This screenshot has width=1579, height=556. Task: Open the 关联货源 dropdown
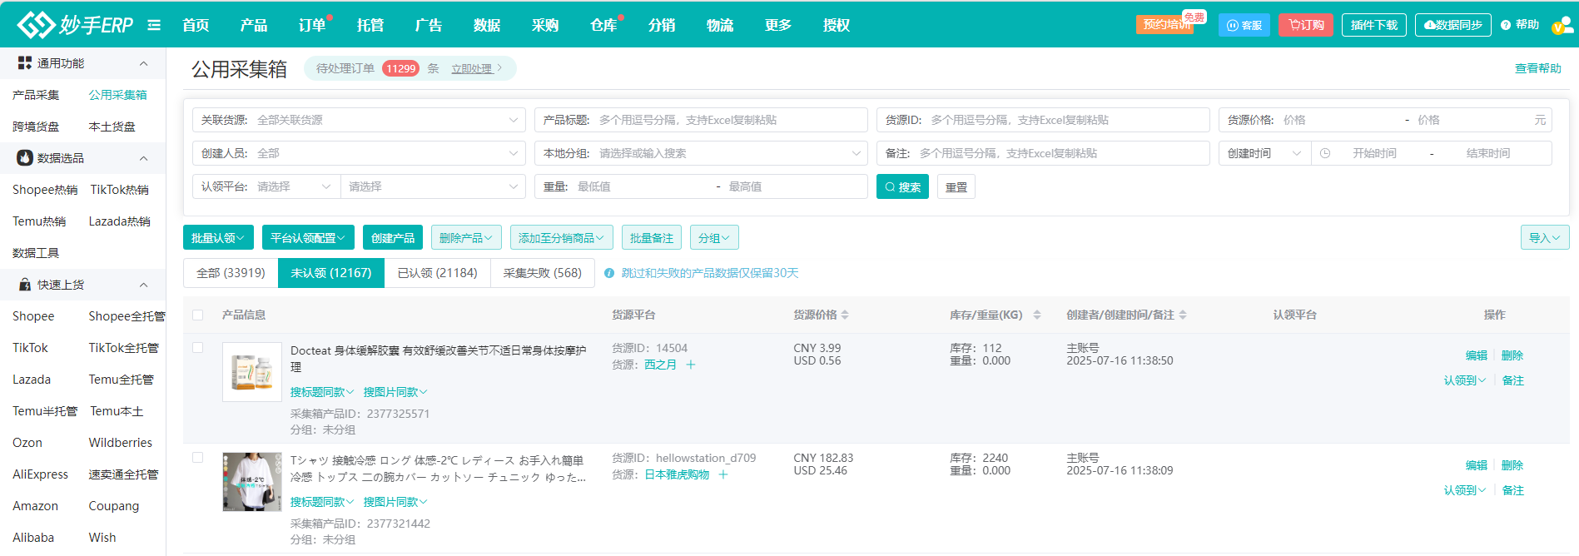pos(359,120)
